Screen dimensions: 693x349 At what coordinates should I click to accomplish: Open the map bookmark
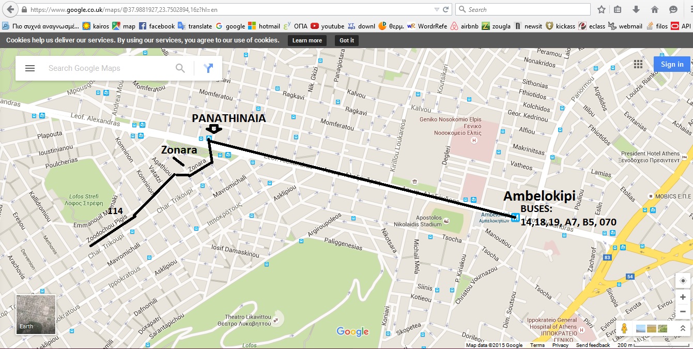(x=124, y=26)
